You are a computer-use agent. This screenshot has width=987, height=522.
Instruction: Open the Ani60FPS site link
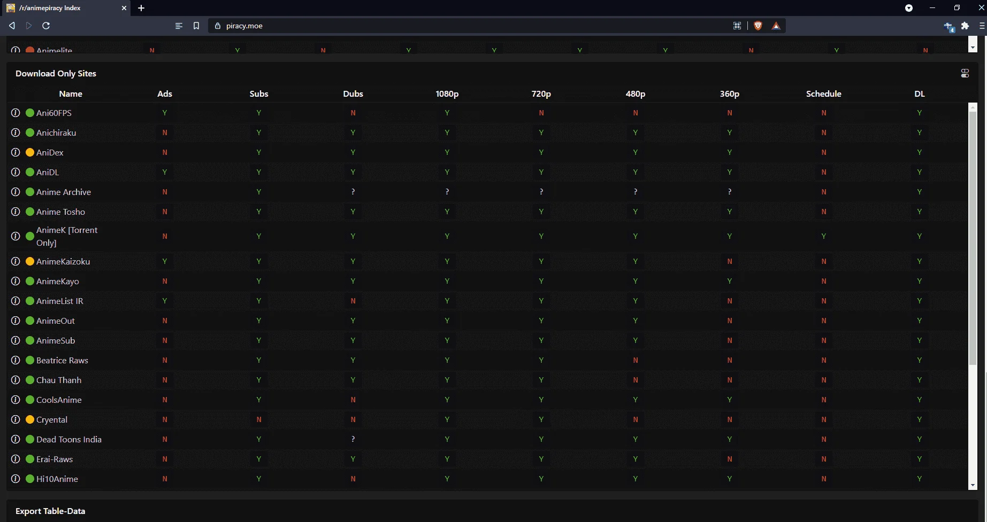[54, 113]
